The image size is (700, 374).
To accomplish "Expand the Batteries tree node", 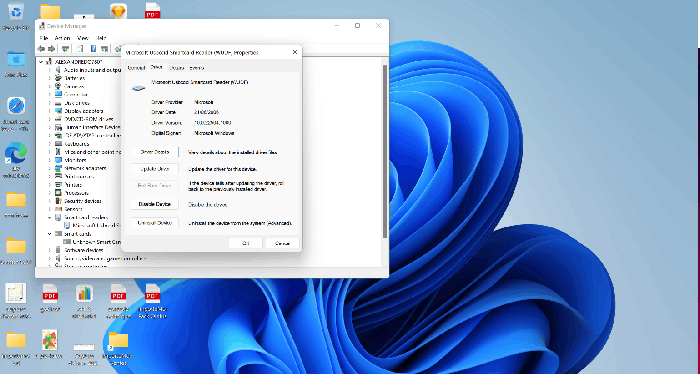I will [x=50, y=78].
